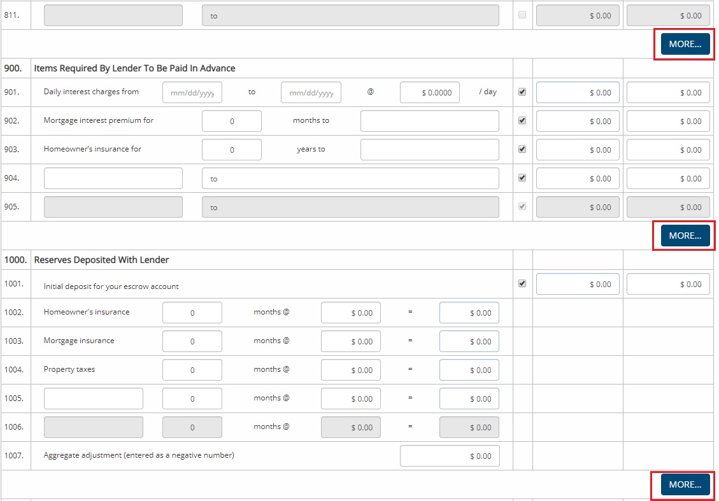Image resolution: width=719 pixels, height=501 pixels.
Task: Toggle the line 1001 initial deposit checkbox
Action: tap(522, 283)
